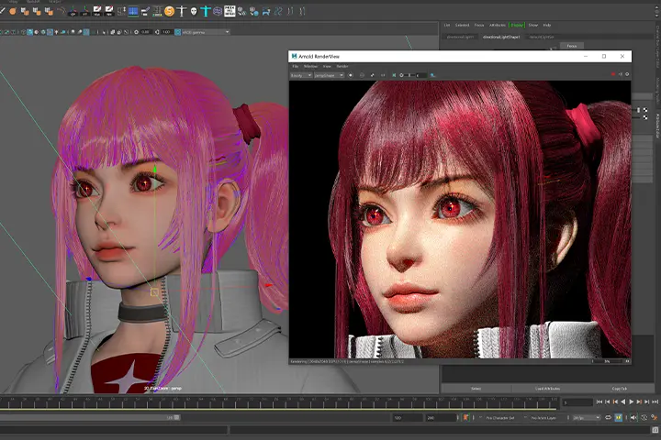Click the blue pixel inspector icon in RenderView

click(432, 75)
